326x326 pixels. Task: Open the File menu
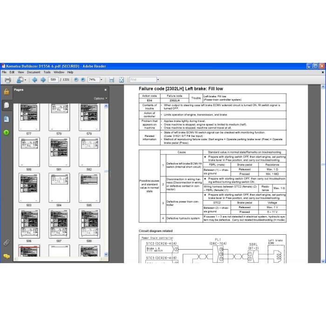click(4, 72)
